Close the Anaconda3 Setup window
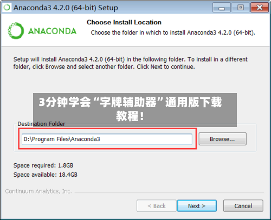 260,8
